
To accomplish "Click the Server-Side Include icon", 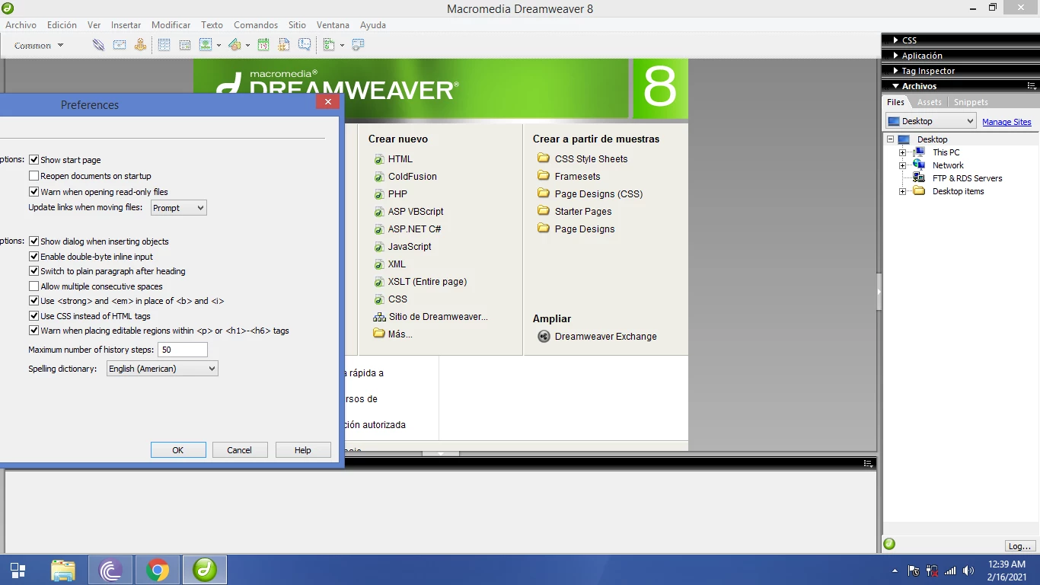I will (284, 45).
